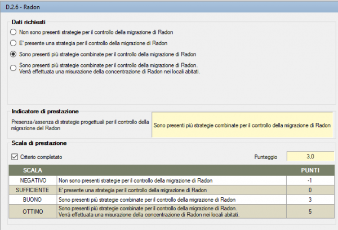Viewport: 338px width, 230px height.
Task: Click points value 5 in OTTIMO row
Action: pyautogui.click(x=310, y=211)
